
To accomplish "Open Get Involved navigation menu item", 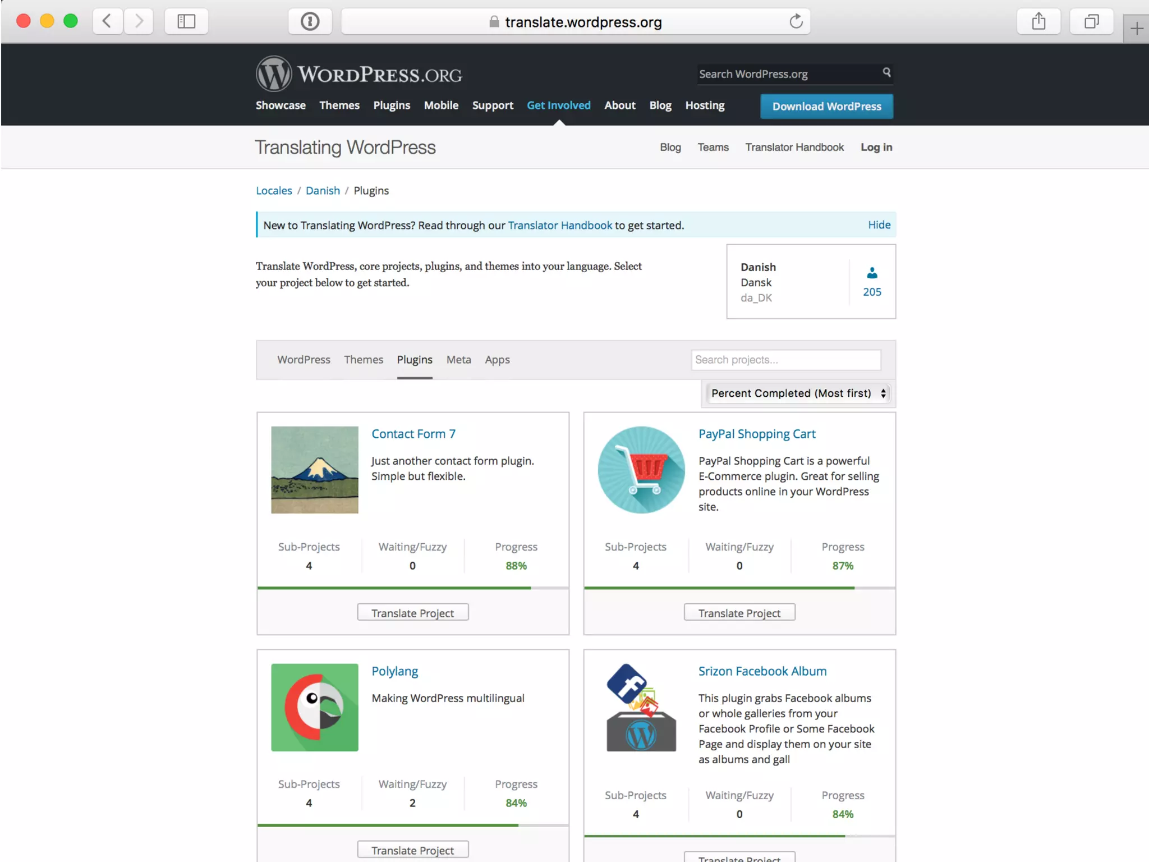I will (x=558, y=106).
